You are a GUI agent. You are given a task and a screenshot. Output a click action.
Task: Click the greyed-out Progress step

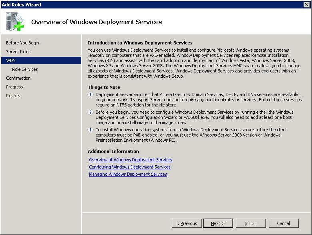[14, 87]
